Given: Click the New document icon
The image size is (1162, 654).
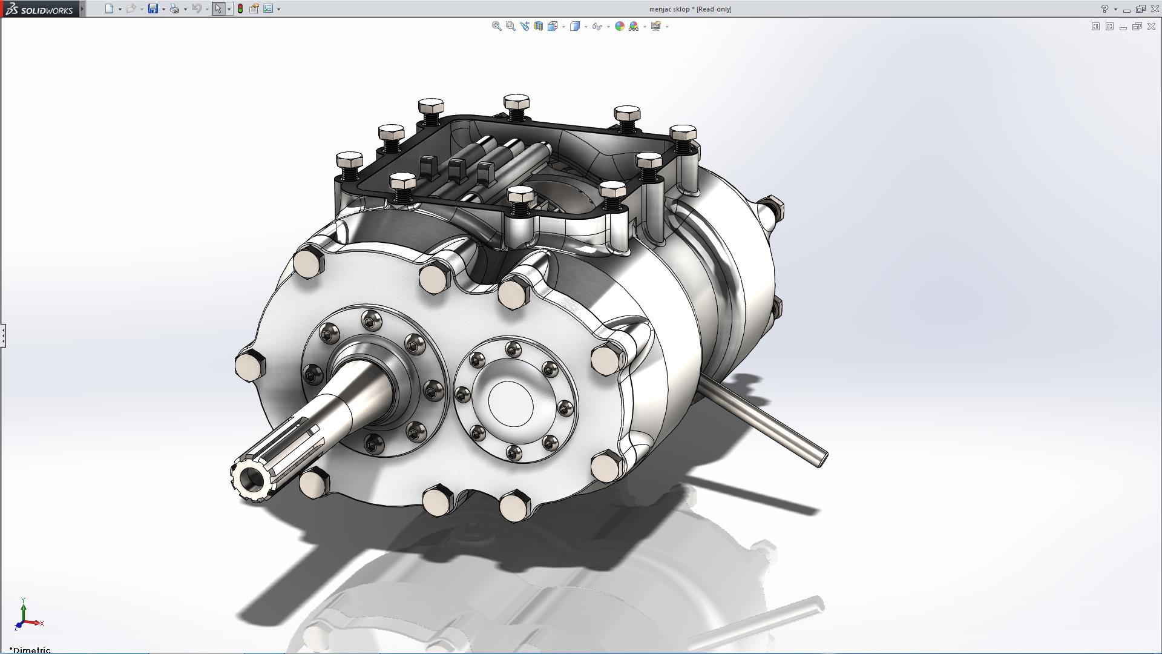Looking at the screenshot, I should (109, 8).
